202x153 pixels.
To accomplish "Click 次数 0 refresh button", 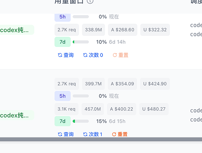I will (93, 55).
